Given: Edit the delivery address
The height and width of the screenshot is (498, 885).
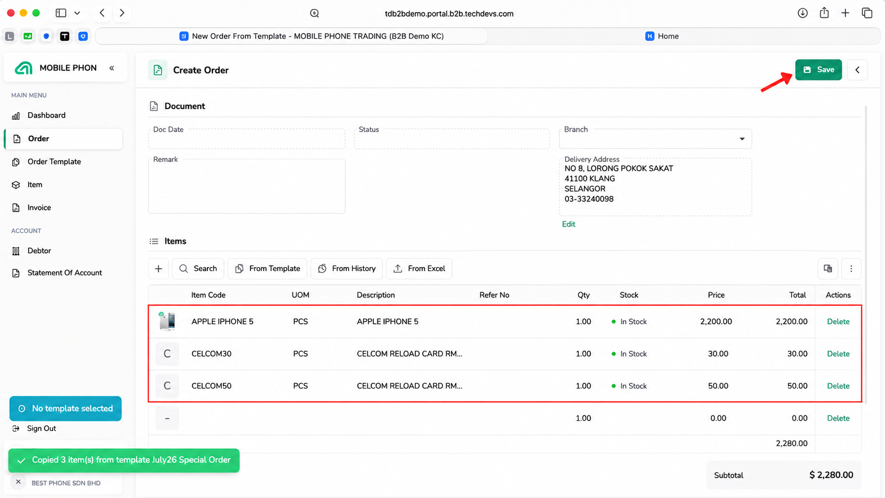Looking at the screenshot, I should tap(568, 224).
